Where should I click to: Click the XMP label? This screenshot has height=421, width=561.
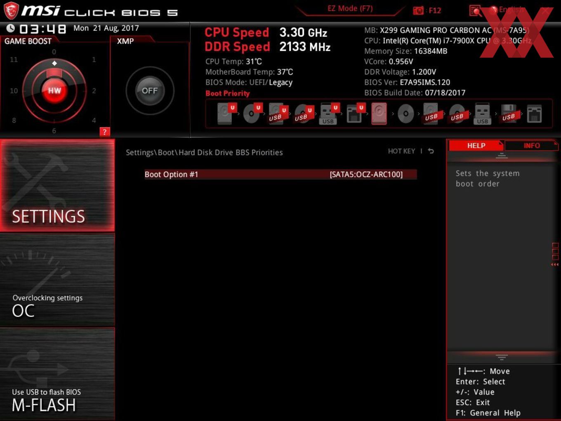click(x=125, y=41)
